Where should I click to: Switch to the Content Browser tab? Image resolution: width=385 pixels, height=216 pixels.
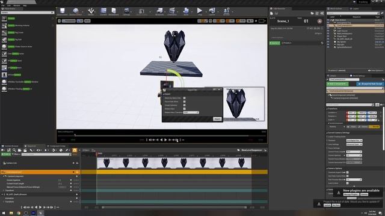pos(11,146)
